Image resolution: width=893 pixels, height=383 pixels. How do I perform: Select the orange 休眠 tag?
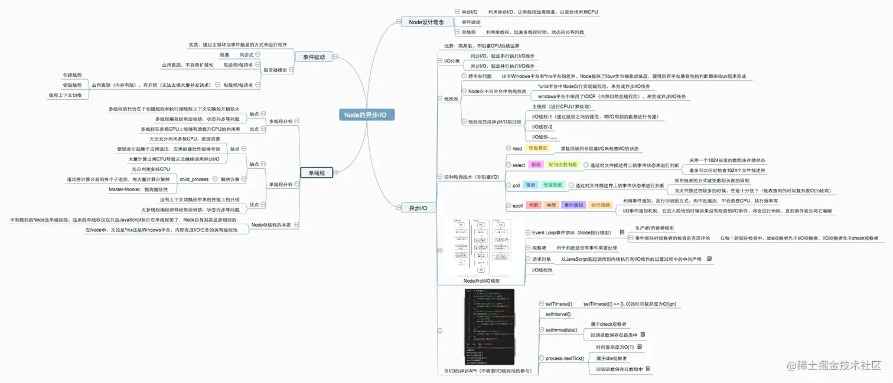[x=534, y=205]
